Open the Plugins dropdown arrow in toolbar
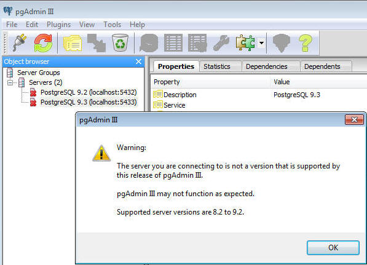This screenshot has height=265, width=367. (x=261, y=43)
